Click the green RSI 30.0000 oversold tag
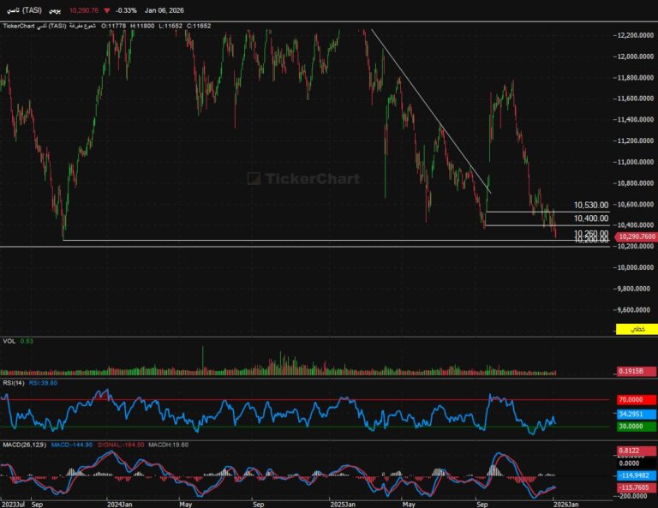This screenshot has width=658, height=508. pyautogui.click(x=636, y=427)
